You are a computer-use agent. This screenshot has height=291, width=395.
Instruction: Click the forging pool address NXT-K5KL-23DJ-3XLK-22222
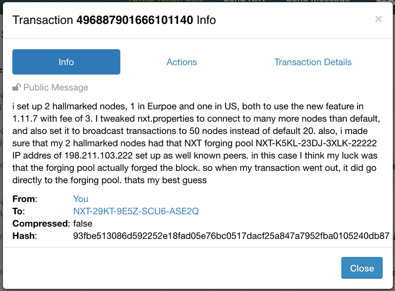point(316,143)
